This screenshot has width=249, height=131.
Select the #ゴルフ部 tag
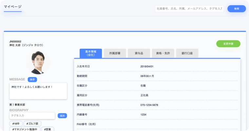[32, 124]
